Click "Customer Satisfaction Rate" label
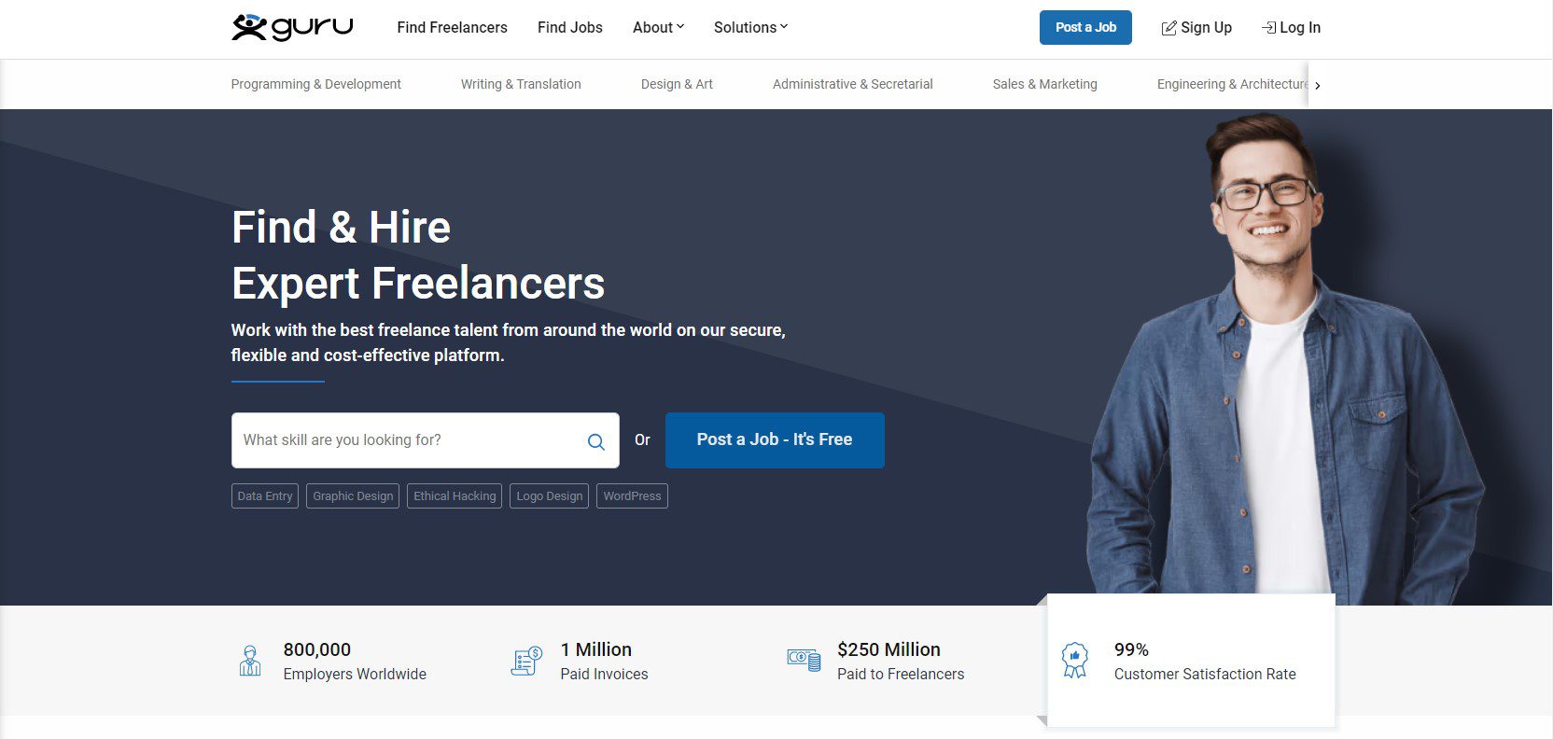1553x739 pixels. 1205,674
